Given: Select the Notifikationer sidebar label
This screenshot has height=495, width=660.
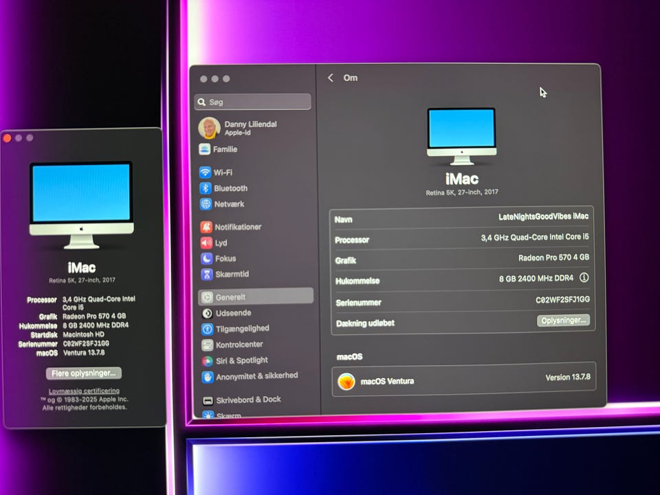Looking at the screenshot, I should 239,227.
